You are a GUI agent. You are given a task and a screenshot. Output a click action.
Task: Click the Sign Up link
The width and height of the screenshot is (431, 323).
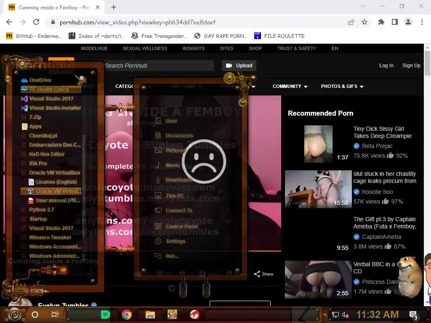point(411,65)
